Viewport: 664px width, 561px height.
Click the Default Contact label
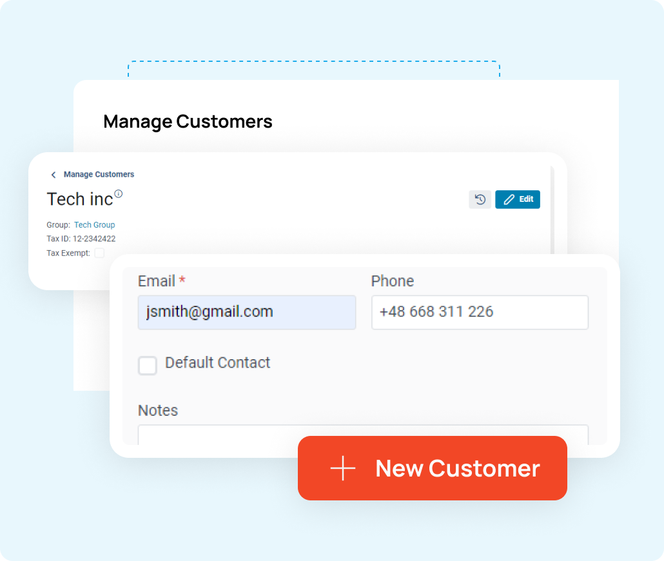[218, 362]
